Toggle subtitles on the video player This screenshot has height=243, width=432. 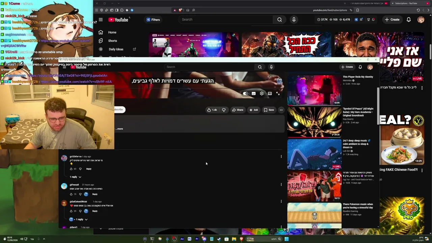pos(253,93)
